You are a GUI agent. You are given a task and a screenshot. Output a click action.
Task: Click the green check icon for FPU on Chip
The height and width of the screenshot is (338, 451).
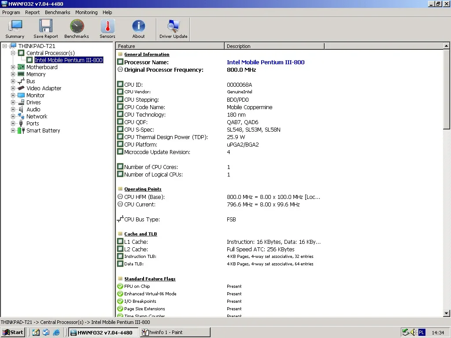(x=120, y=286)
